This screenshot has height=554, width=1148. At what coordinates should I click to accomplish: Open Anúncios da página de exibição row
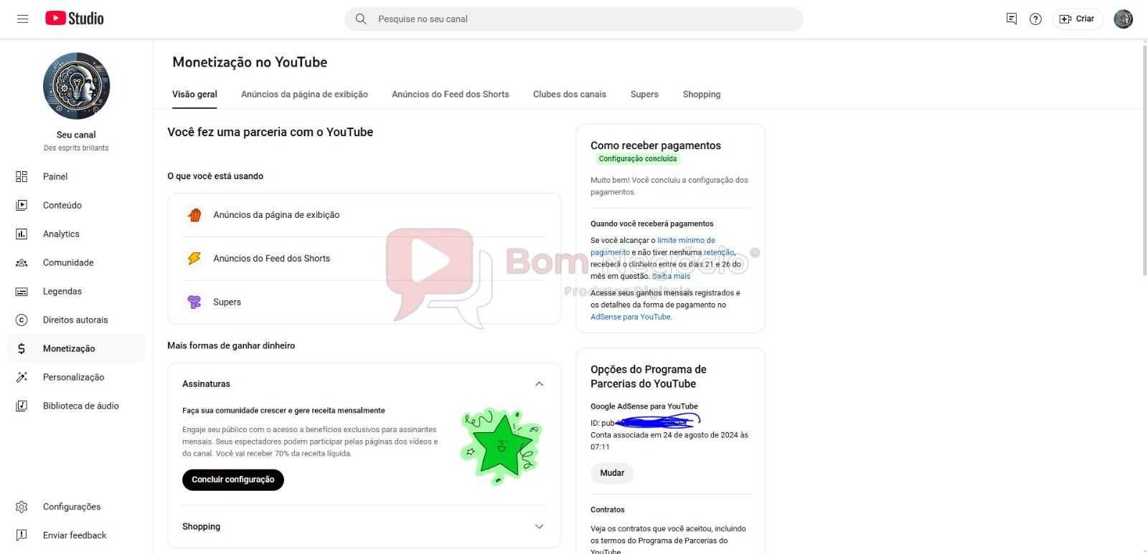(364, 215)
